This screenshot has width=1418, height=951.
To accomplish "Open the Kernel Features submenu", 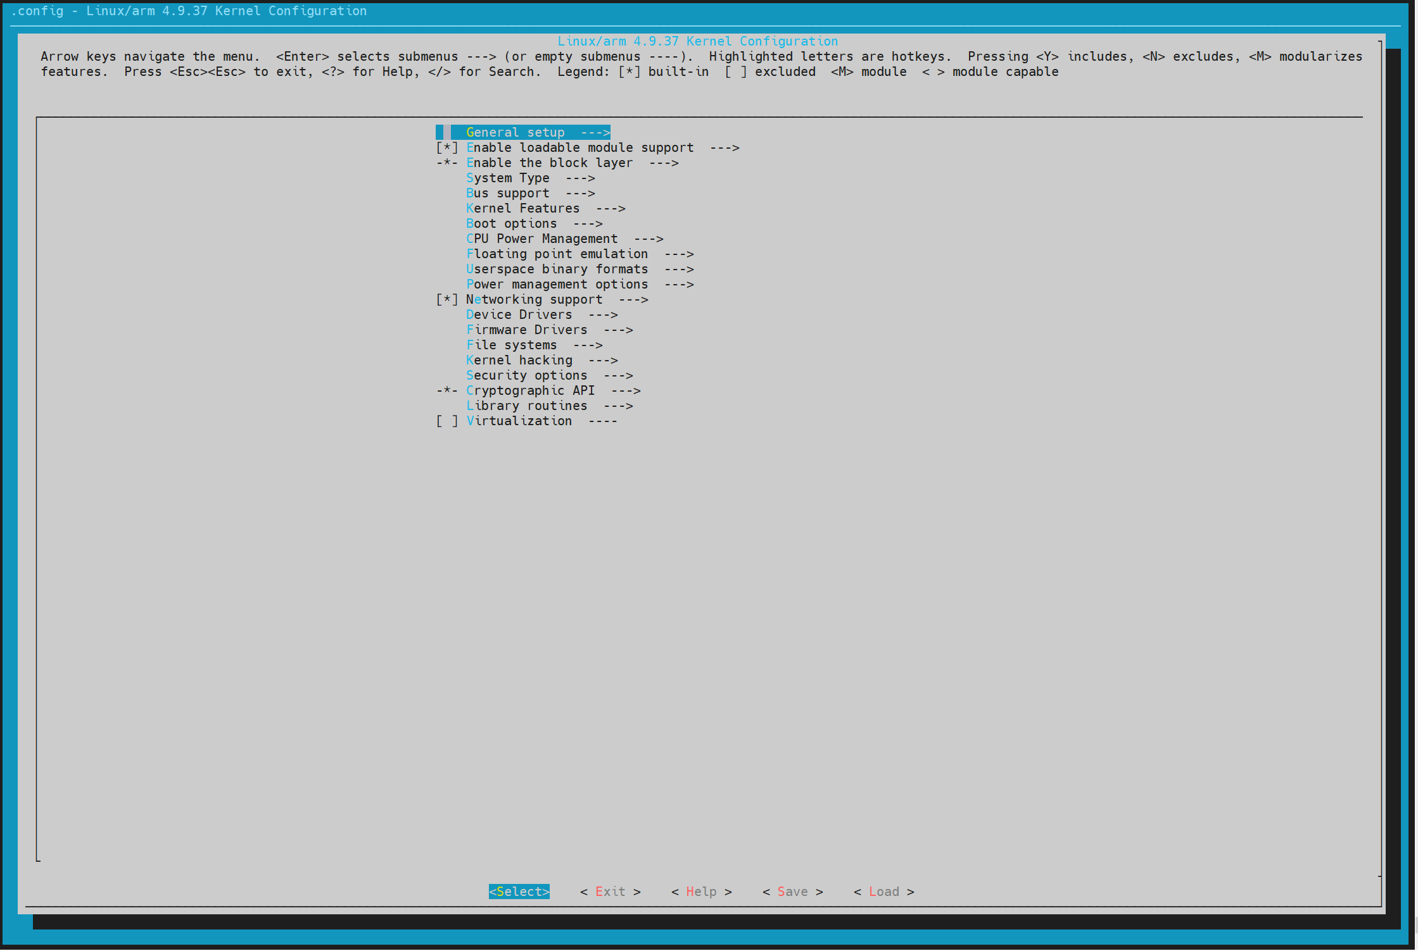I will click(522, 208).
